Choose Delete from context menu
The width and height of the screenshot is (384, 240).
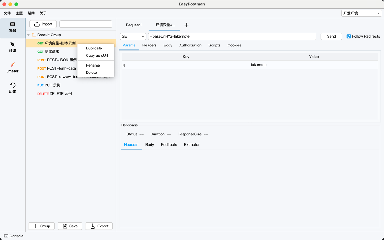pyautogui.click(x=96, y=73)
